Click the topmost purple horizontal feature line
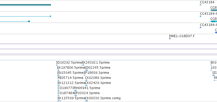 pos(109,44)
